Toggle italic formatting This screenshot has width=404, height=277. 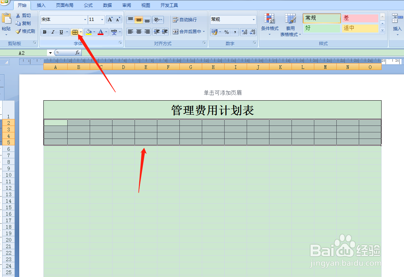point(53,32)
